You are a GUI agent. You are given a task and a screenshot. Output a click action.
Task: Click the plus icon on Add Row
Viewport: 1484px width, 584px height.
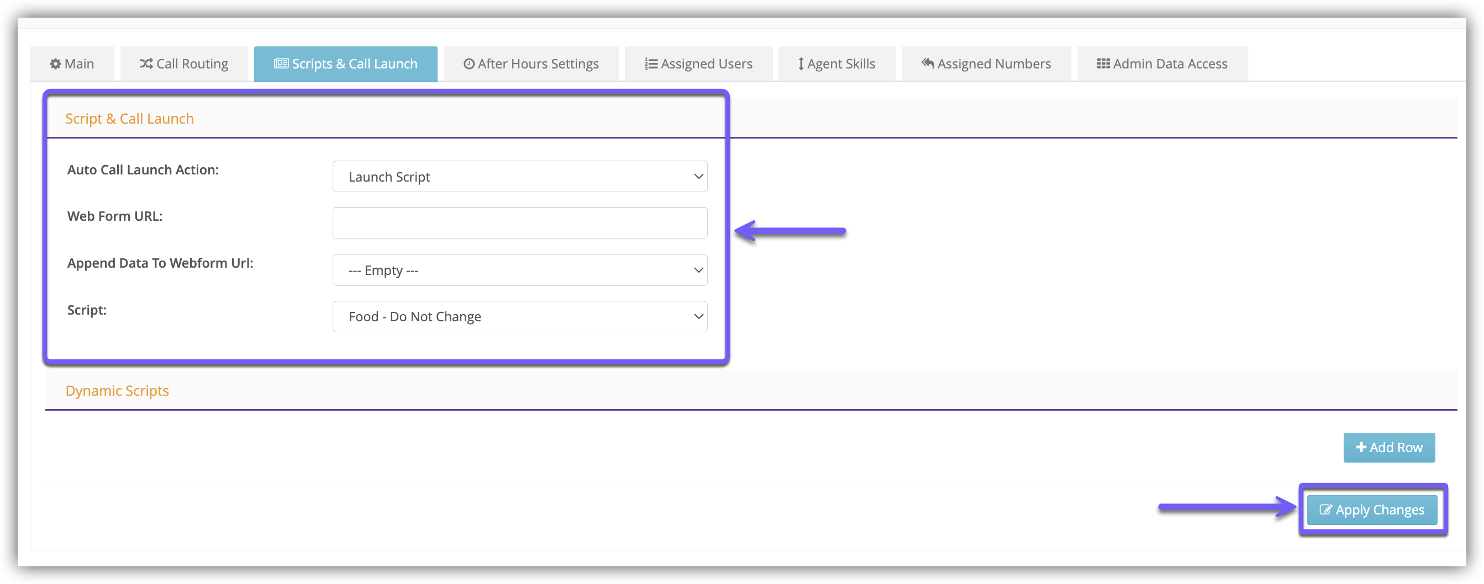pos(1361,447)
